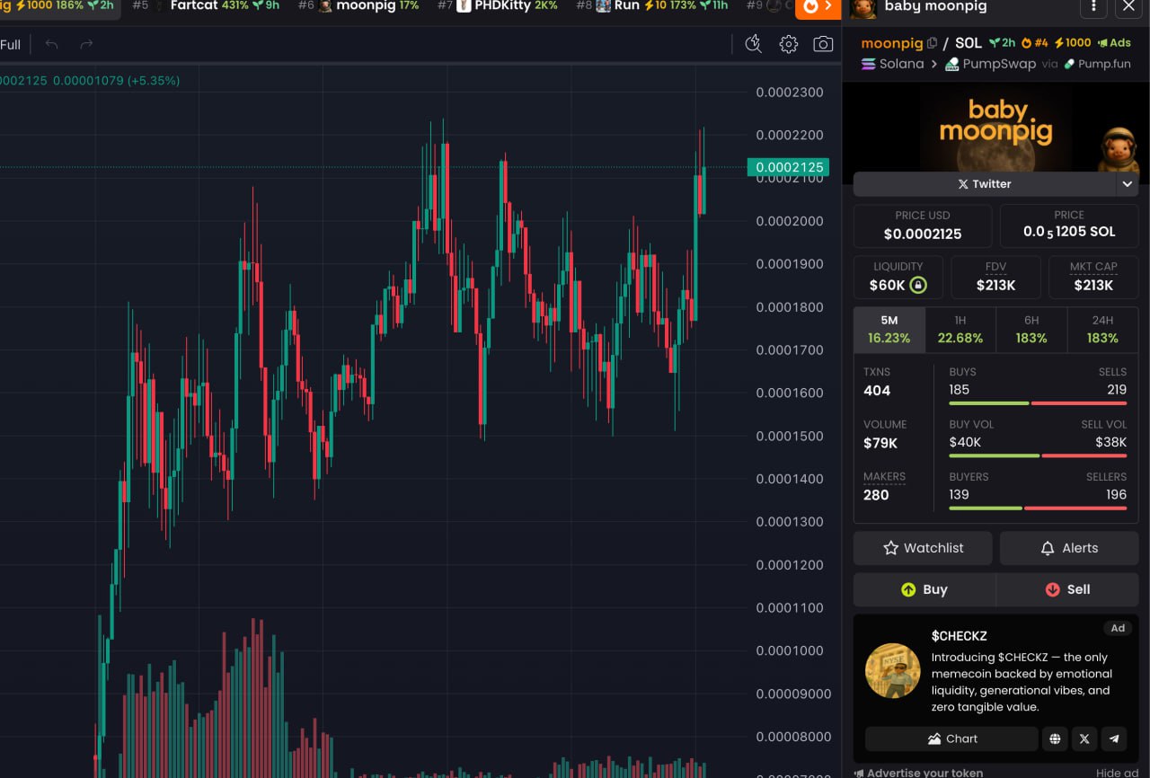Click the orange trending fire arrow button
The height and width of the screenshot is (778, 1150).
click(x=818, y=7)
